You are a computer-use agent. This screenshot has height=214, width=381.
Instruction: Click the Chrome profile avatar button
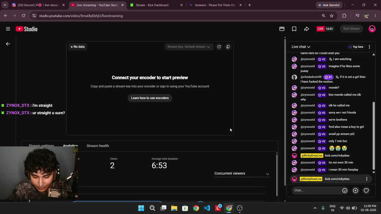point(366,16)
